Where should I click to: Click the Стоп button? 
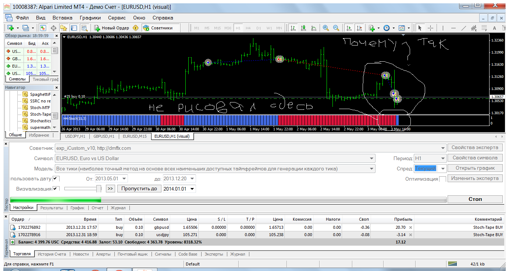tap(475, 199)
